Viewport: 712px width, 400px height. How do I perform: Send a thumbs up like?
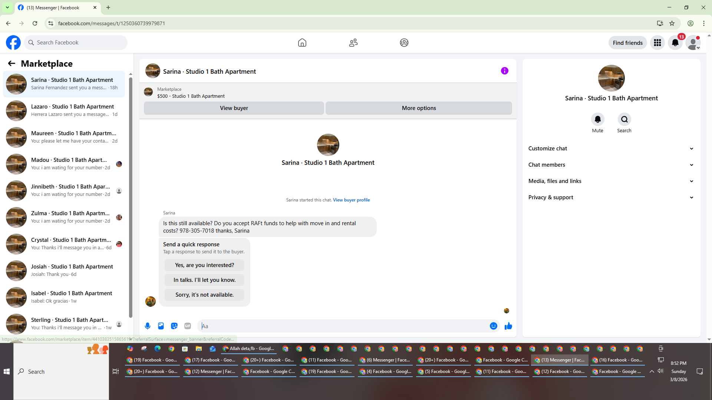tap(508, 326)
